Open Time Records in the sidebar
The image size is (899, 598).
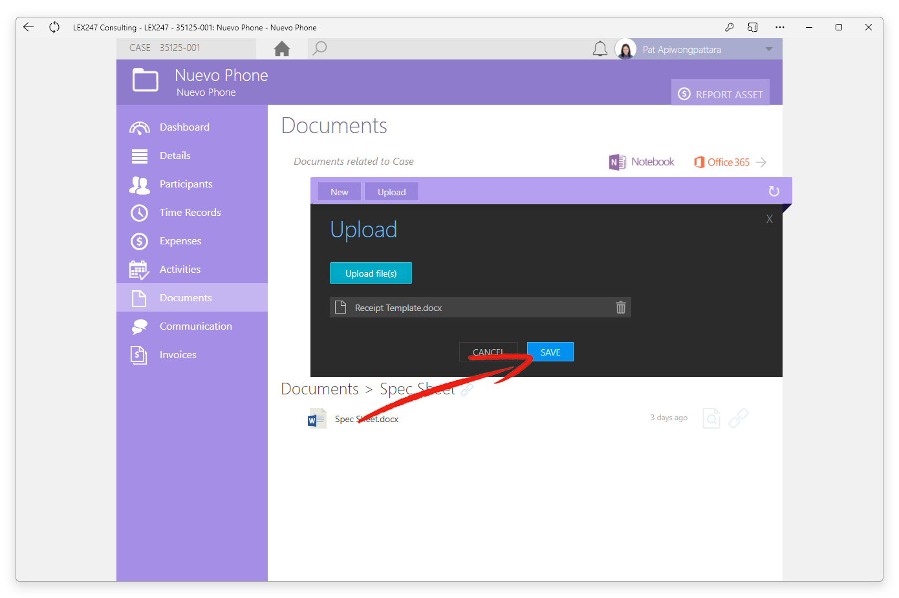pos(192,212)
